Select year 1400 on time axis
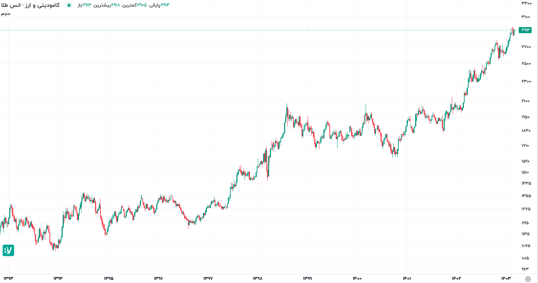The image size is (538, 283). click(x=357, y=278)
